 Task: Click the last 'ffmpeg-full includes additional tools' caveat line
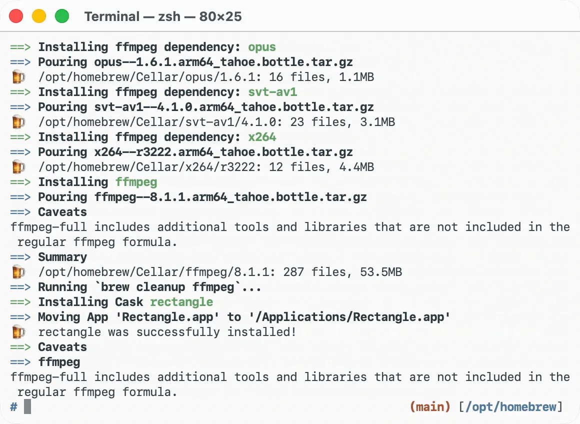click(290, 377)
